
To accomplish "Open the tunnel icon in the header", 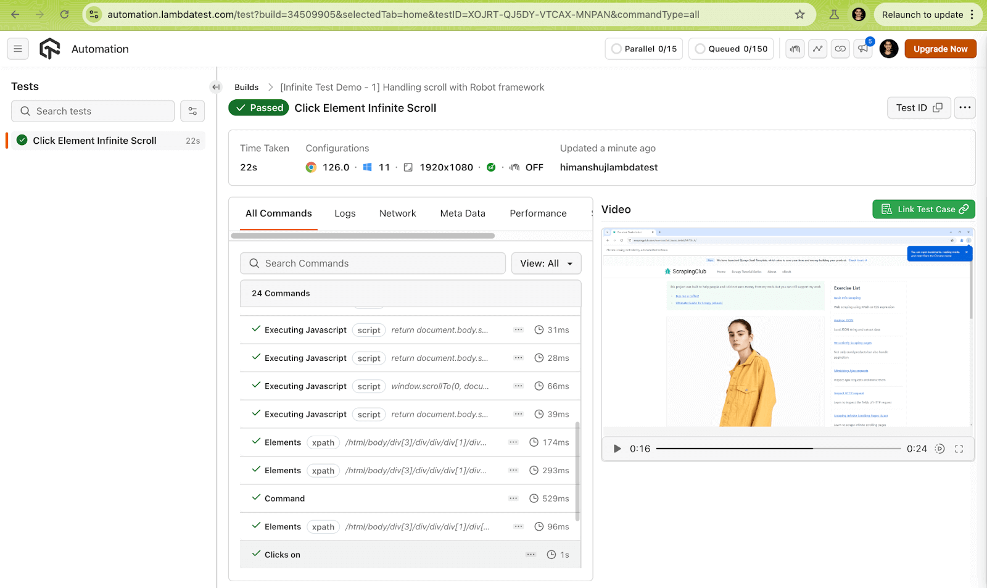I will (x=795, y=49).
